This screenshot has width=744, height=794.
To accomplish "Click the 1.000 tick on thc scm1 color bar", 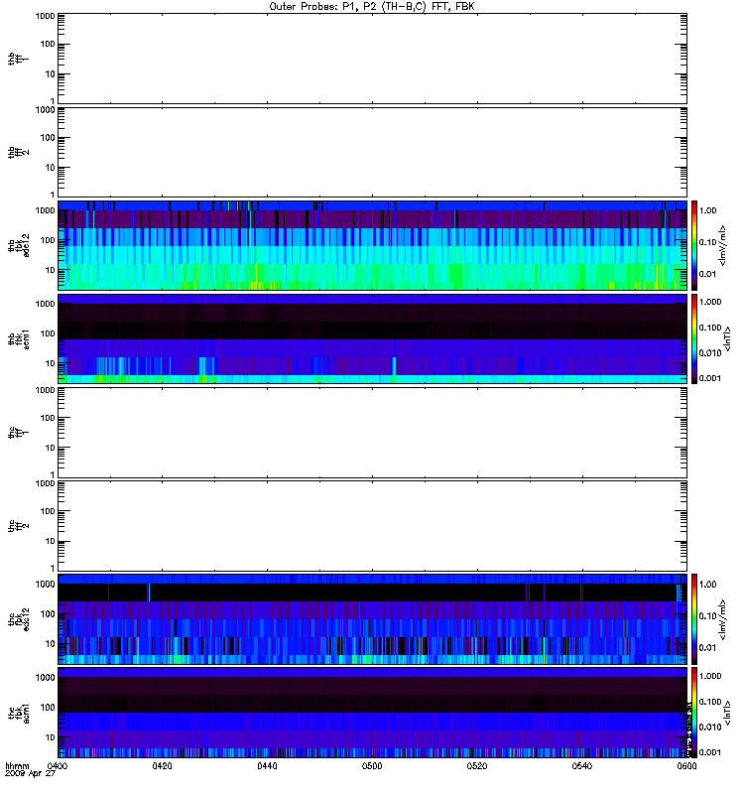I will 710,676.
